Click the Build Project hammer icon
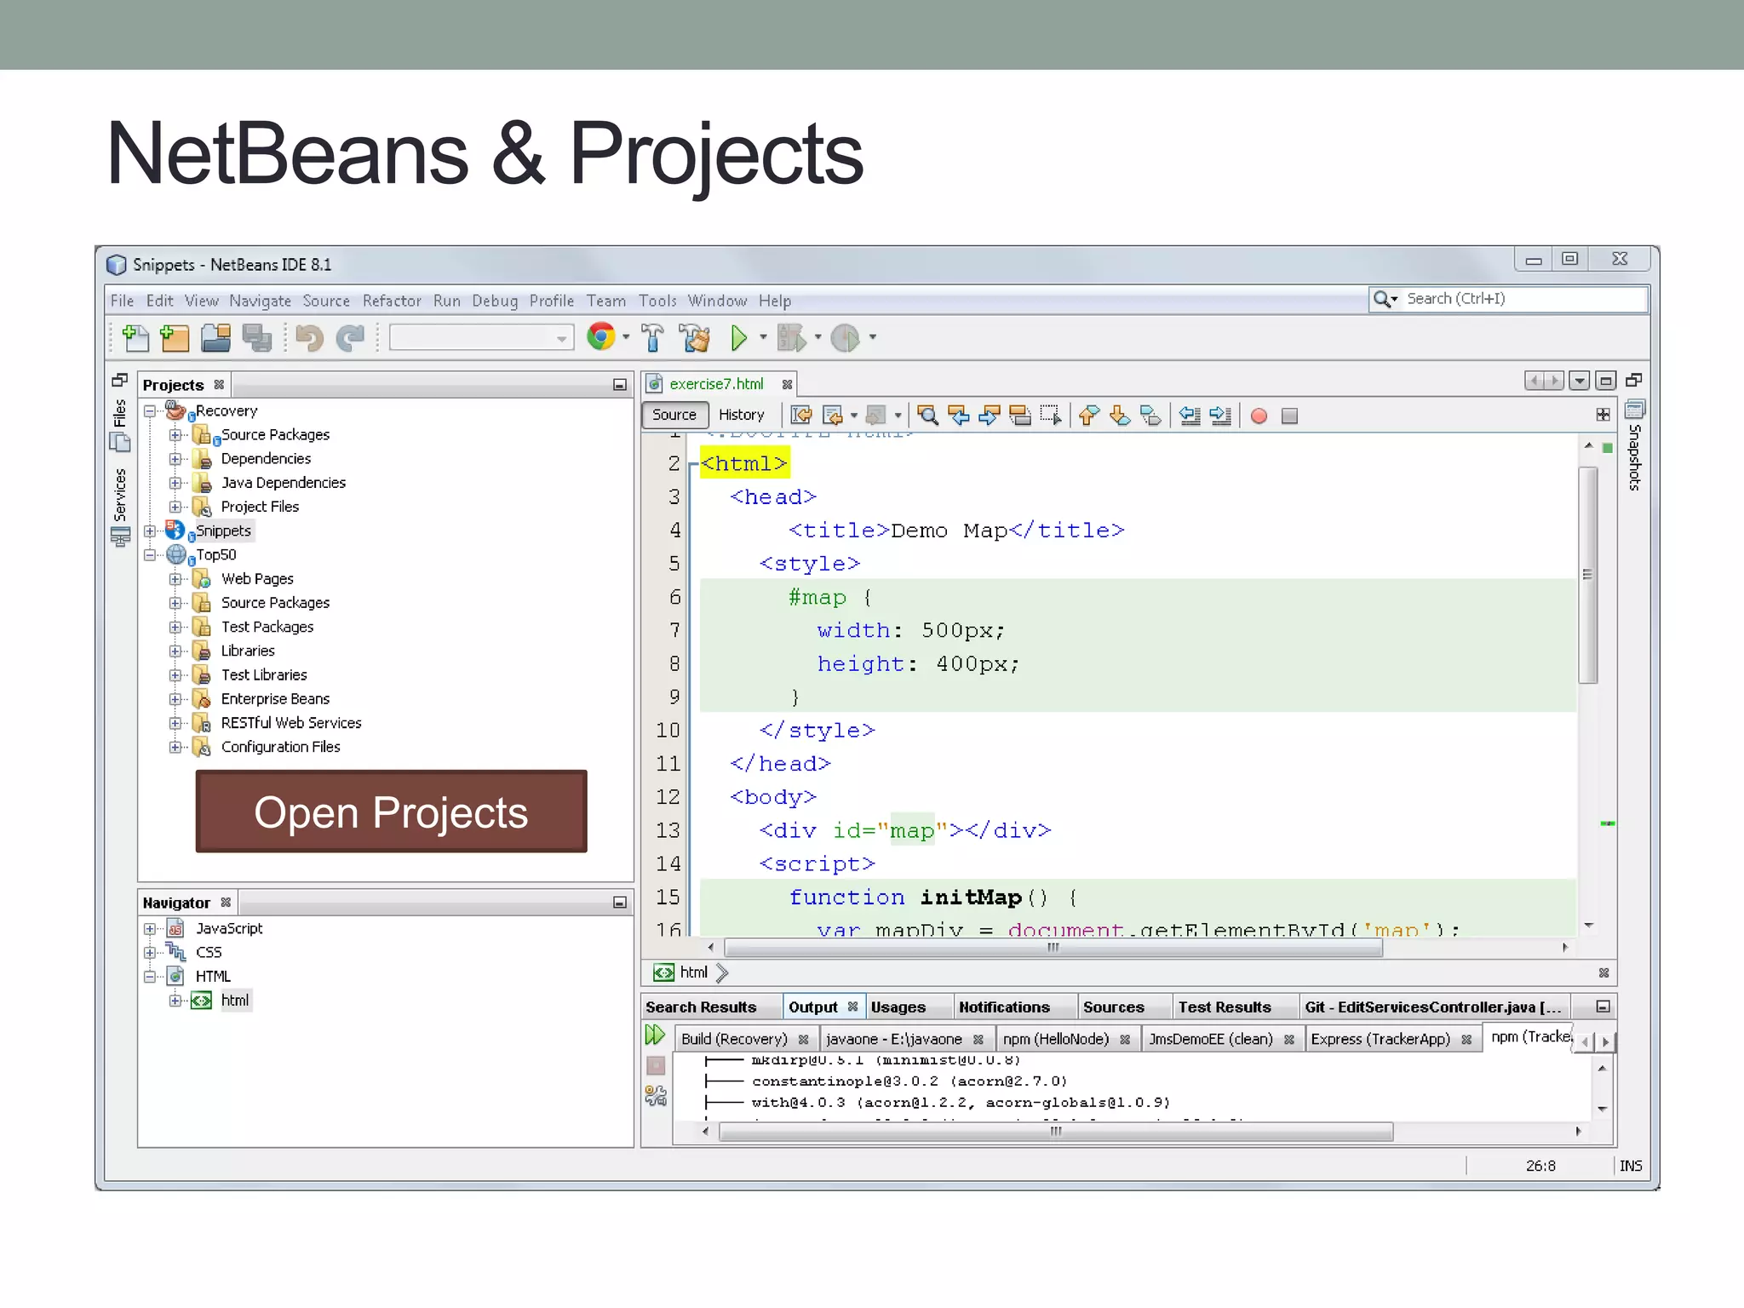The width and height of the screenshot is (1744, 1308). (x=653, y=338)
